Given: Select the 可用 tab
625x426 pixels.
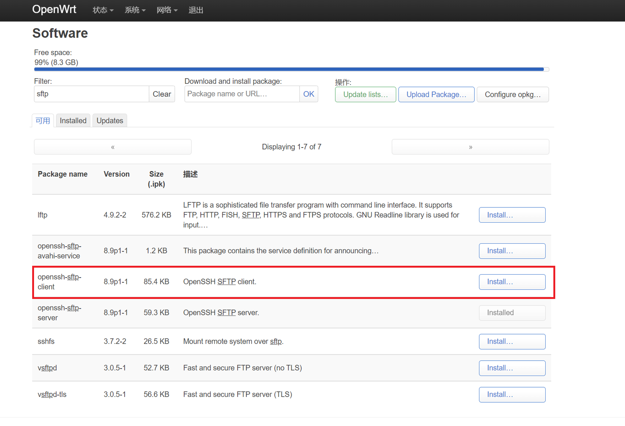Looking at the screenshot, I should coord(43,121).
